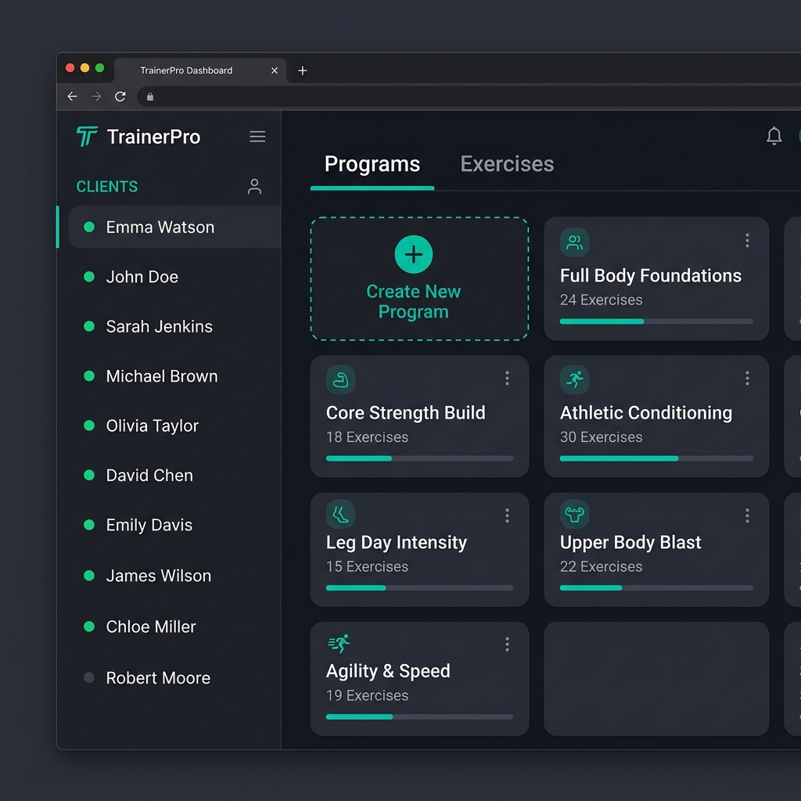Switch to the Programs tab

coord(372,164)
